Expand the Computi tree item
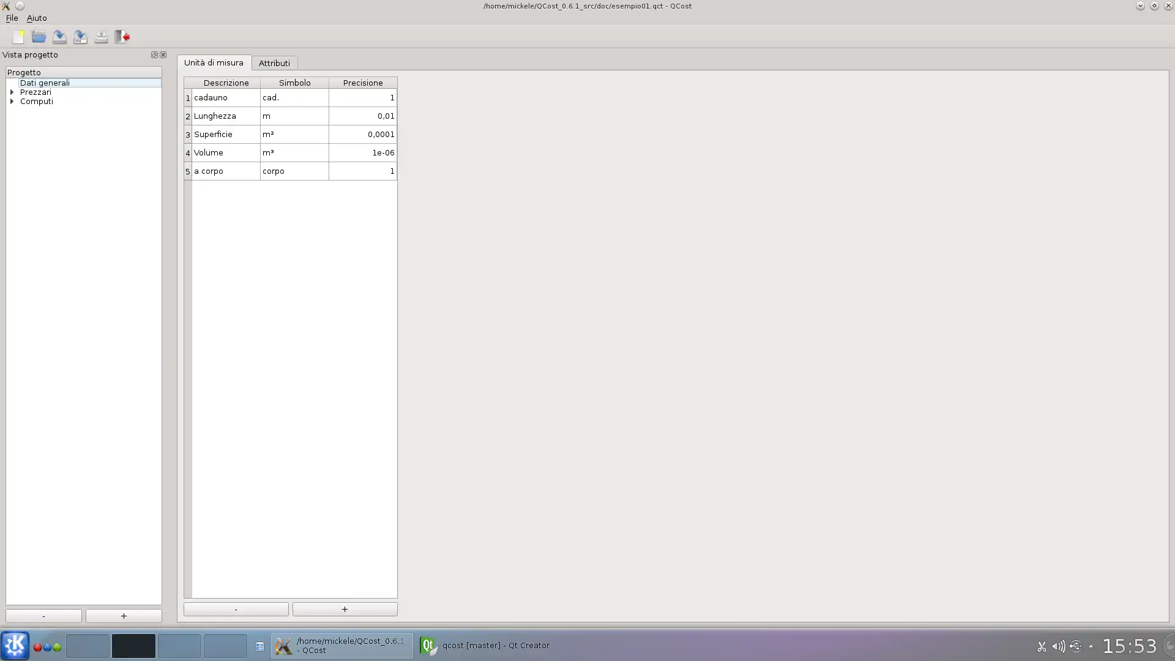Image resolution: width=1175 pixels, height=661 pixels. point(11,101)
